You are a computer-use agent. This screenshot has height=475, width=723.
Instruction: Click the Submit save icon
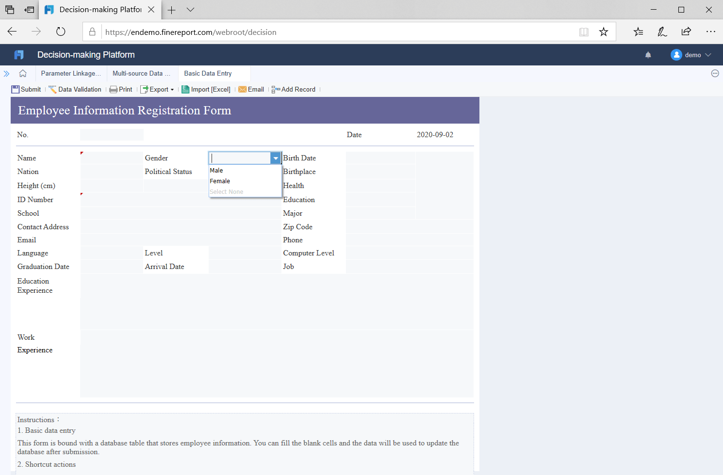pyautogui.click(x=16, y=90)
